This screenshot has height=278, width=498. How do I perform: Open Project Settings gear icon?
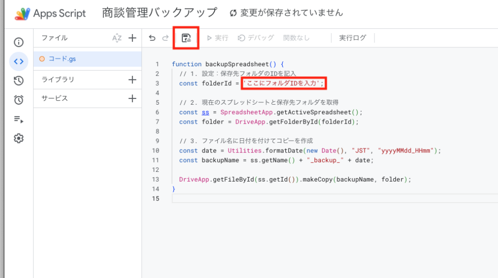point(18,138)
